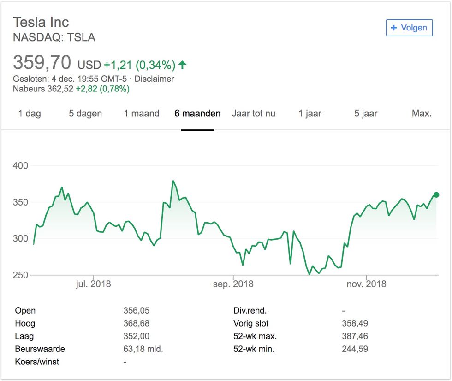Select the 5 jaar tab
452x381 pixels.
pyautogui.click(x=365, y=114)
